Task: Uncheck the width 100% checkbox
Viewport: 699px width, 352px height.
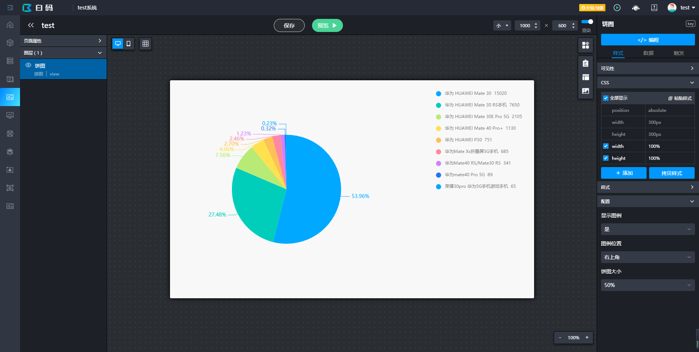Action: point(606,146)
